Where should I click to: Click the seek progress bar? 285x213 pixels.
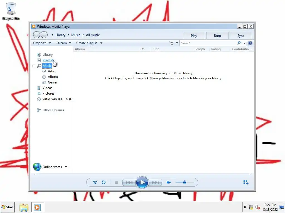142,174
